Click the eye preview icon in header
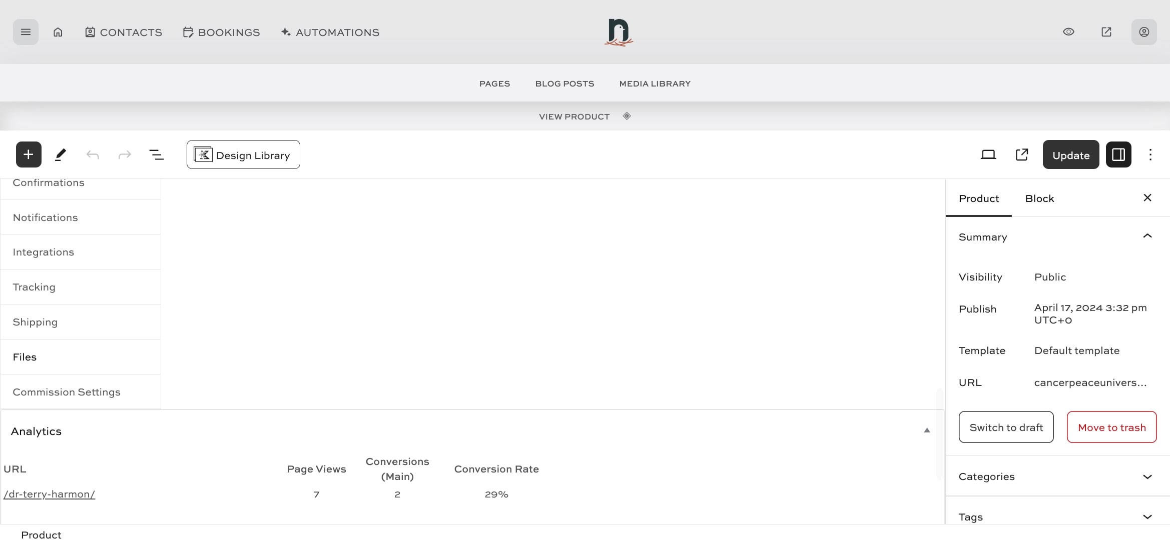The height and width of the screenshot is (544, 1170). (x=1068, y=32)
